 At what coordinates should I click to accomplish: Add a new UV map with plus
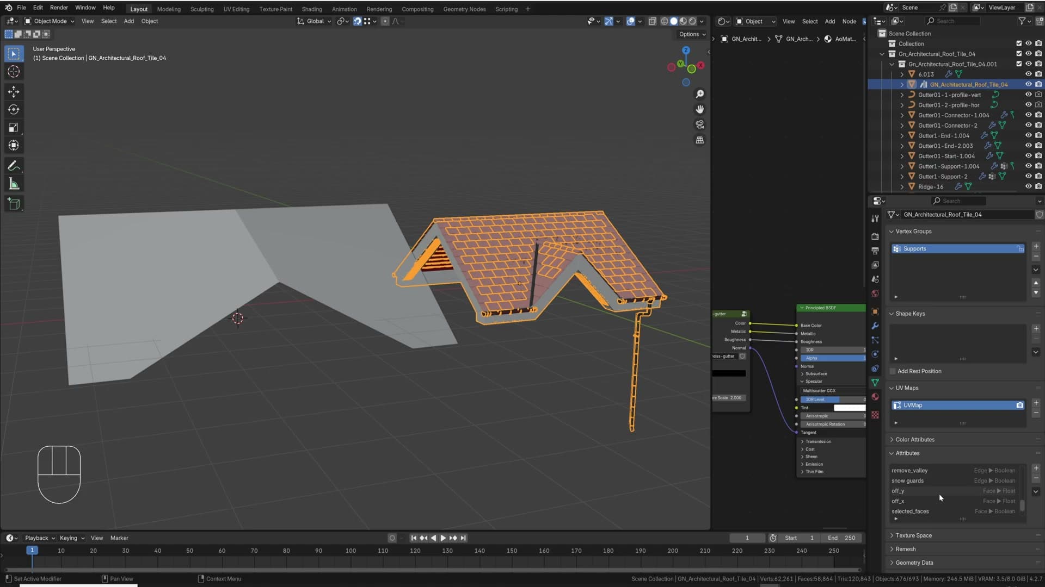[1036, 403]
